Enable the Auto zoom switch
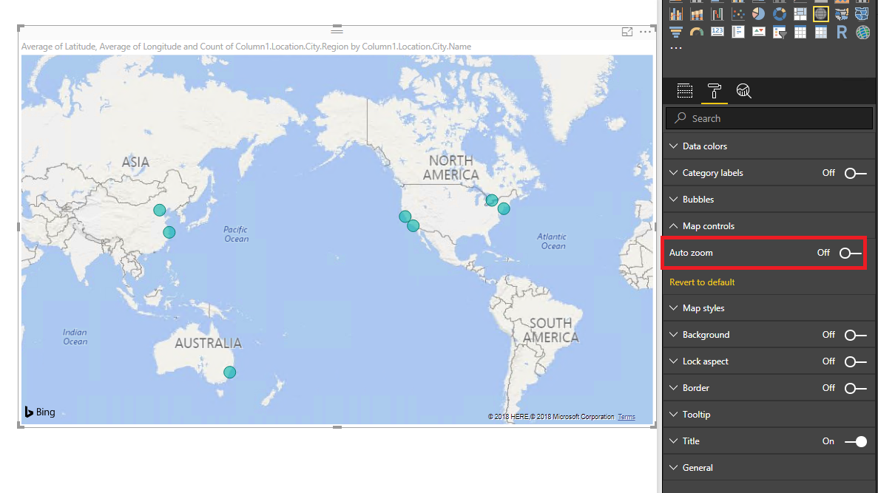 pyautogui.click(x=850, y=253)
